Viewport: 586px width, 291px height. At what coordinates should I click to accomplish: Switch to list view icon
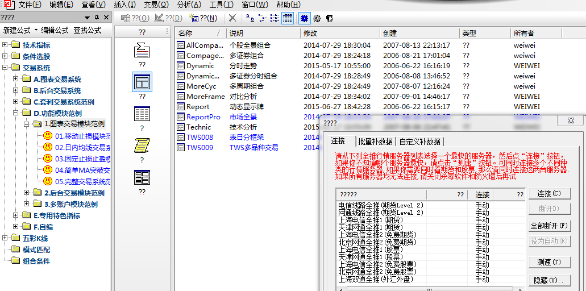(x=275, y=18)
